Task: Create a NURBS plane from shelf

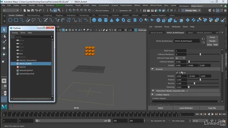Action: point(118,20)
